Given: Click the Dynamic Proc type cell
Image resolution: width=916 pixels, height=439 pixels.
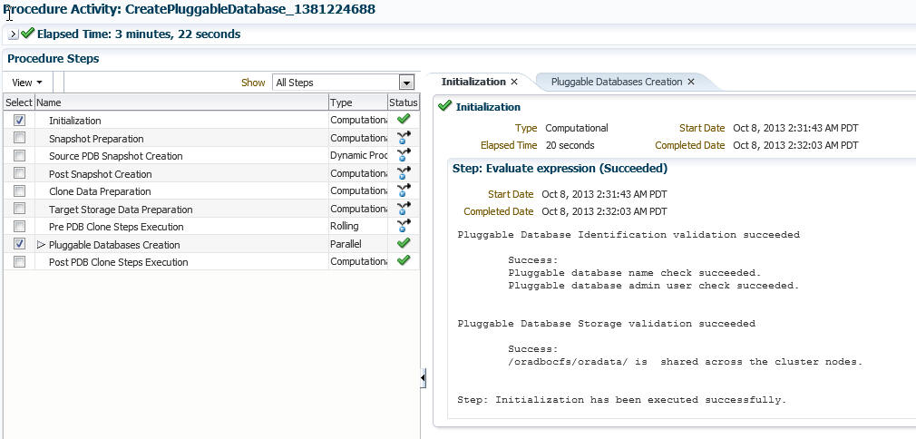Looking at the screenshot, I should 358,155.
